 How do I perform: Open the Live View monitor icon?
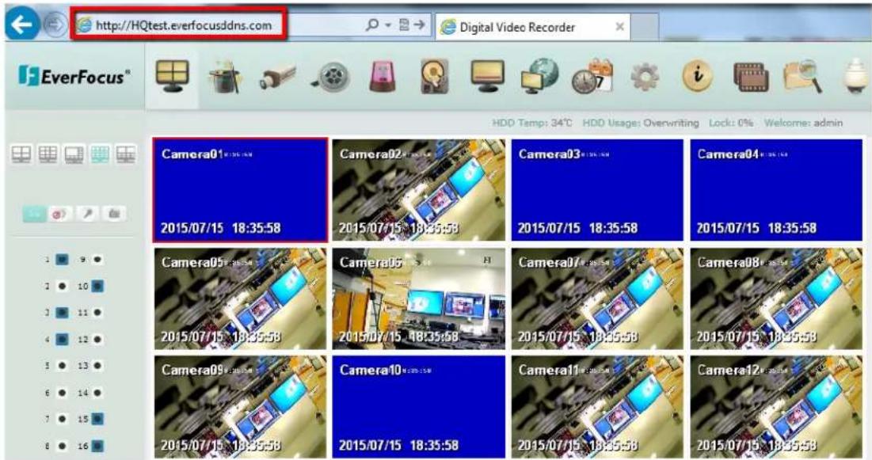click(x=172, y=77)
